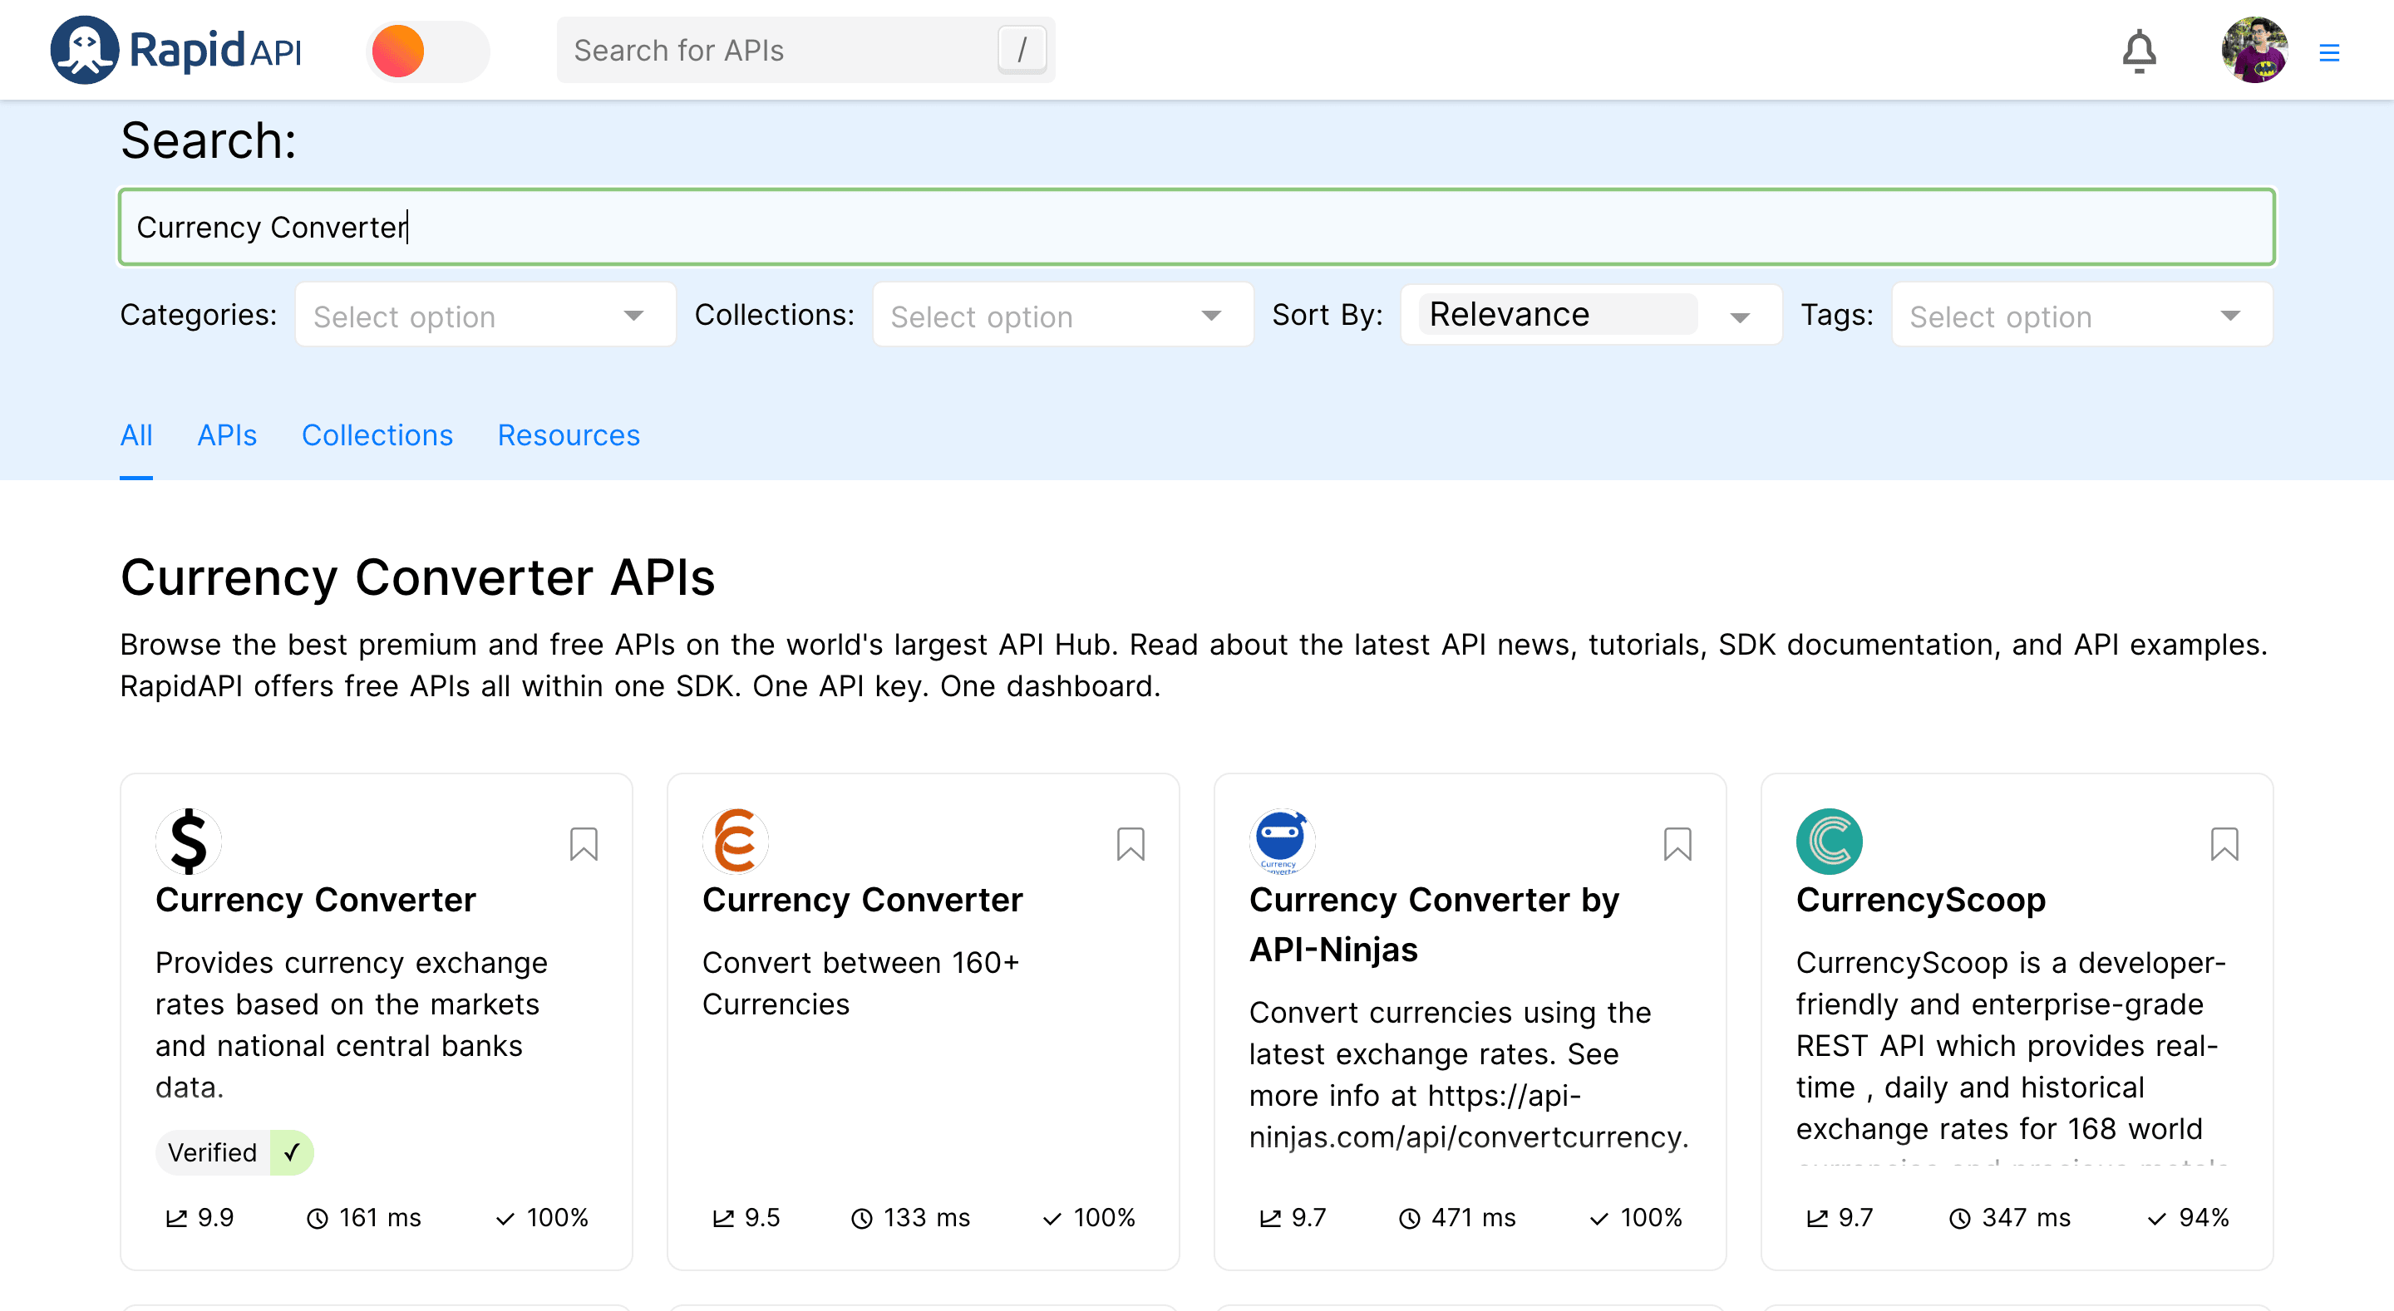The image size is (2394, 1311).
Task: Open the hamburger menu
Action: [x=2329, y=52]
